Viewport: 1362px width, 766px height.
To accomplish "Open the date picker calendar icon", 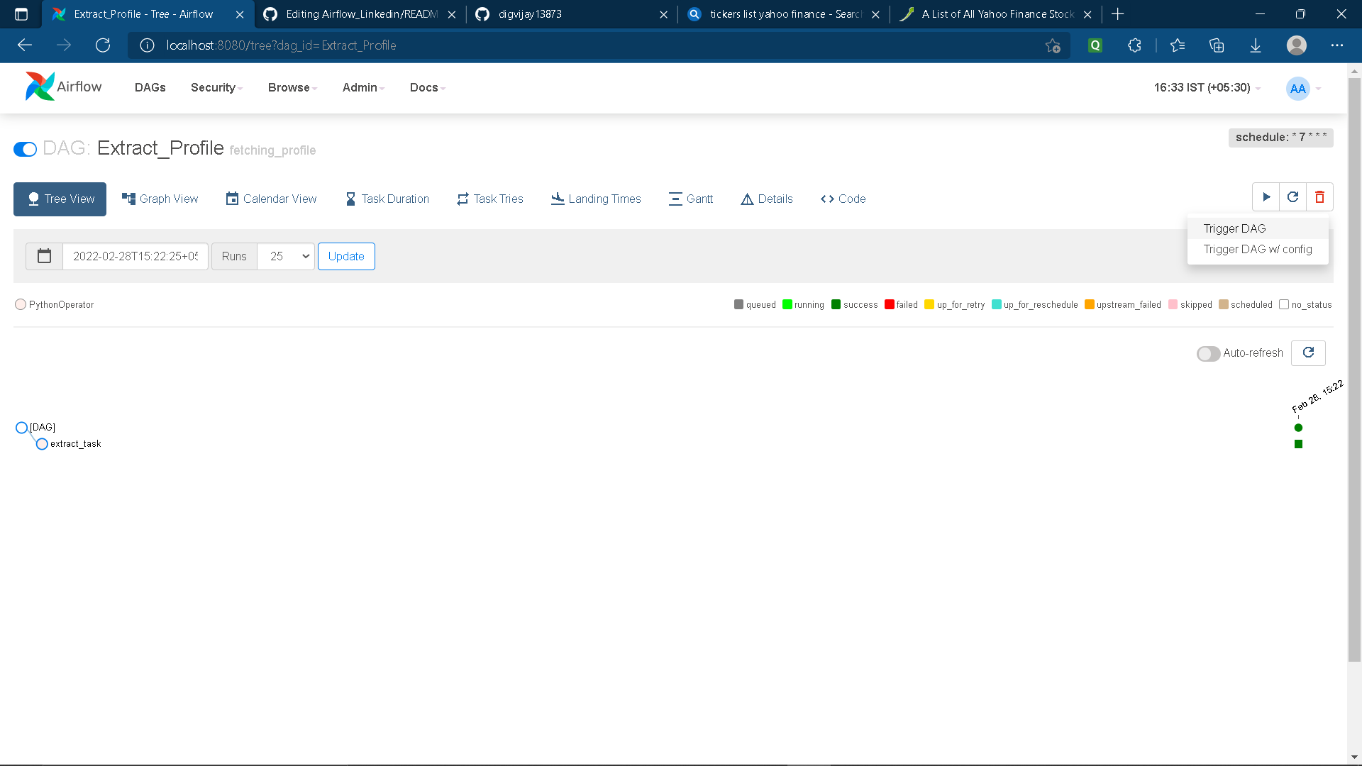I will (44, 256).
